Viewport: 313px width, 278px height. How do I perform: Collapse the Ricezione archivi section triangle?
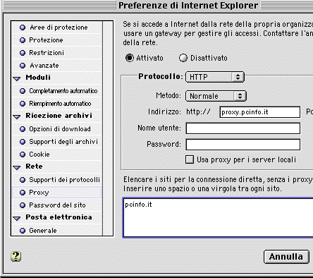17,117
